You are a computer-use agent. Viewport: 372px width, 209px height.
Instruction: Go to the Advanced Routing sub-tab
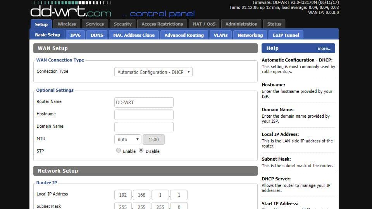[184, 35]
